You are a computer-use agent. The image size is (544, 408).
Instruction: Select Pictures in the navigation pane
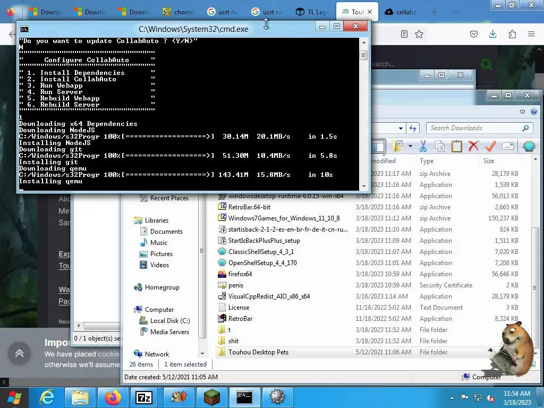pos(161,253)
